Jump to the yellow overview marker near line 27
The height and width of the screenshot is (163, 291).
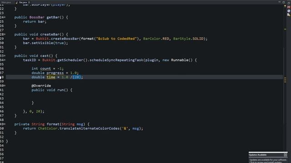[285, 29]
